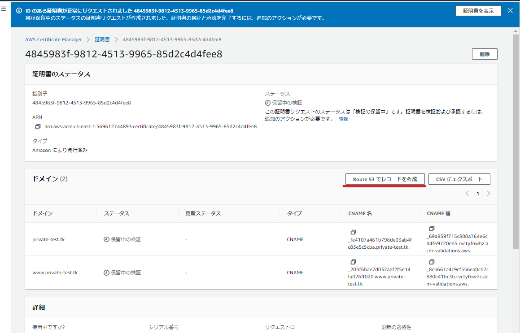This screenshot has width=520, height=333.
Task: Click the 証明書のステータス section heading
Action: coord(61,74)
